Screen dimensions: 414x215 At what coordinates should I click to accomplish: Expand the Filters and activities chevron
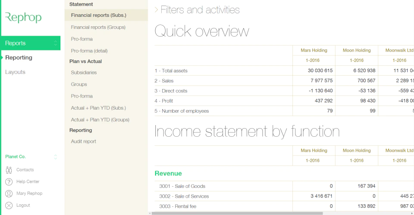pyautogui.click(x=156, y=10)
